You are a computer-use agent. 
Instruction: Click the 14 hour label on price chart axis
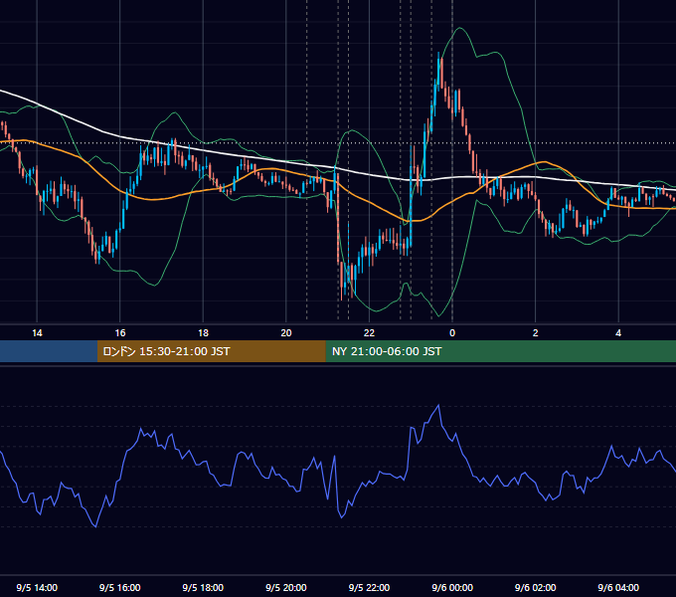[37, 333]
